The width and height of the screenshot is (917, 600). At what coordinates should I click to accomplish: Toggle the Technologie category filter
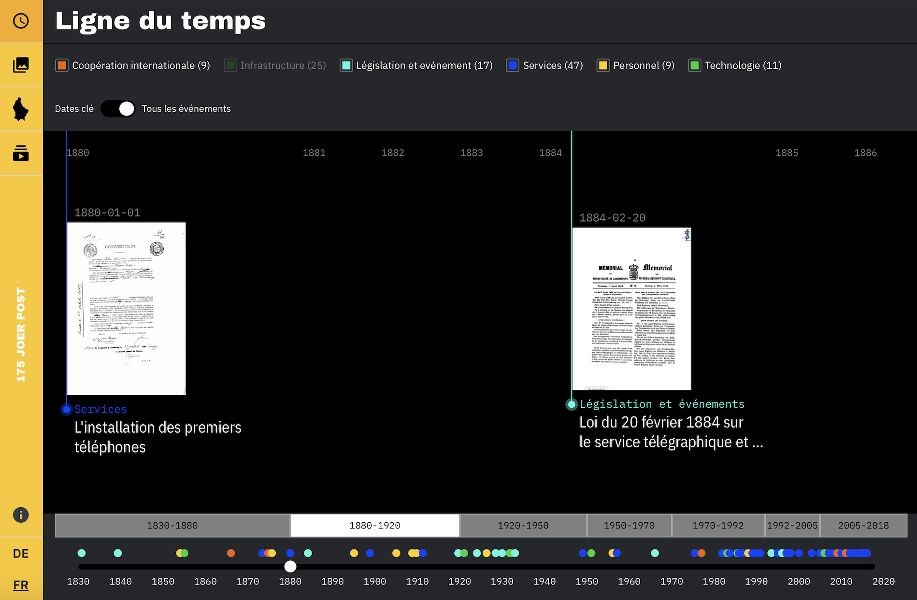(694, 65)
